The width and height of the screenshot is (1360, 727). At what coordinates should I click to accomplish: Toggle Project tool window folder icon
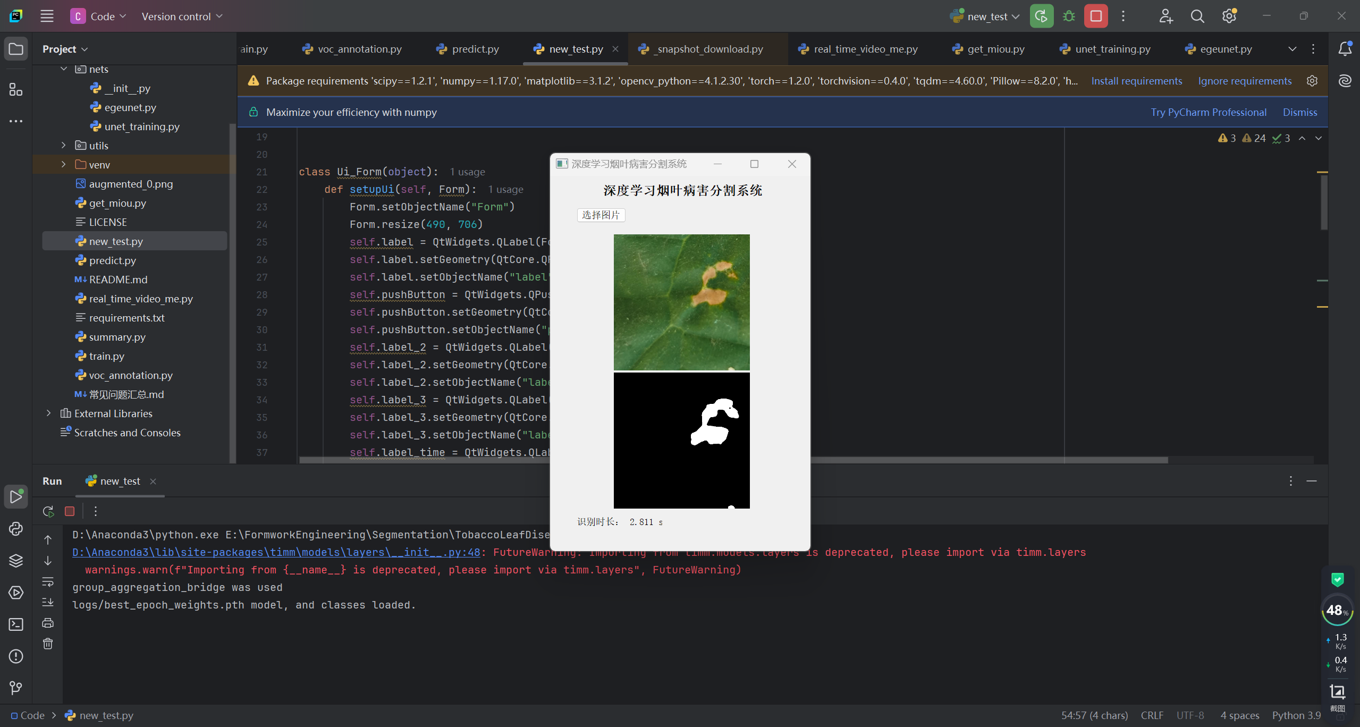coord(16,49)
